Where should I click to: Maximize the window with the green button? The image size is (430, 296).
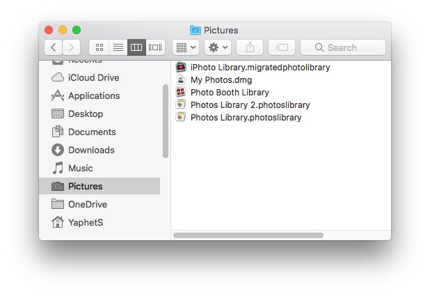tap(77, 30)
